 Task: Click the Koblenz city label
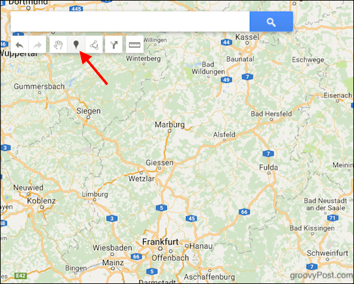click(42, 200)
